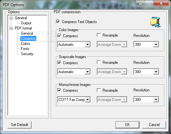Toggle Compress Text Objects checkbox

(58, 21)
